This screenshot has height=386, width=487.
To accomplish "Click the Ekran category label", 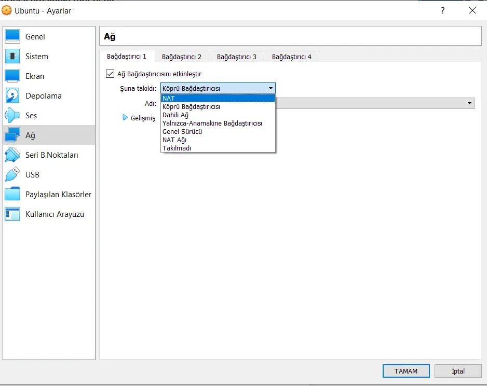I will [x=35, y=76].
